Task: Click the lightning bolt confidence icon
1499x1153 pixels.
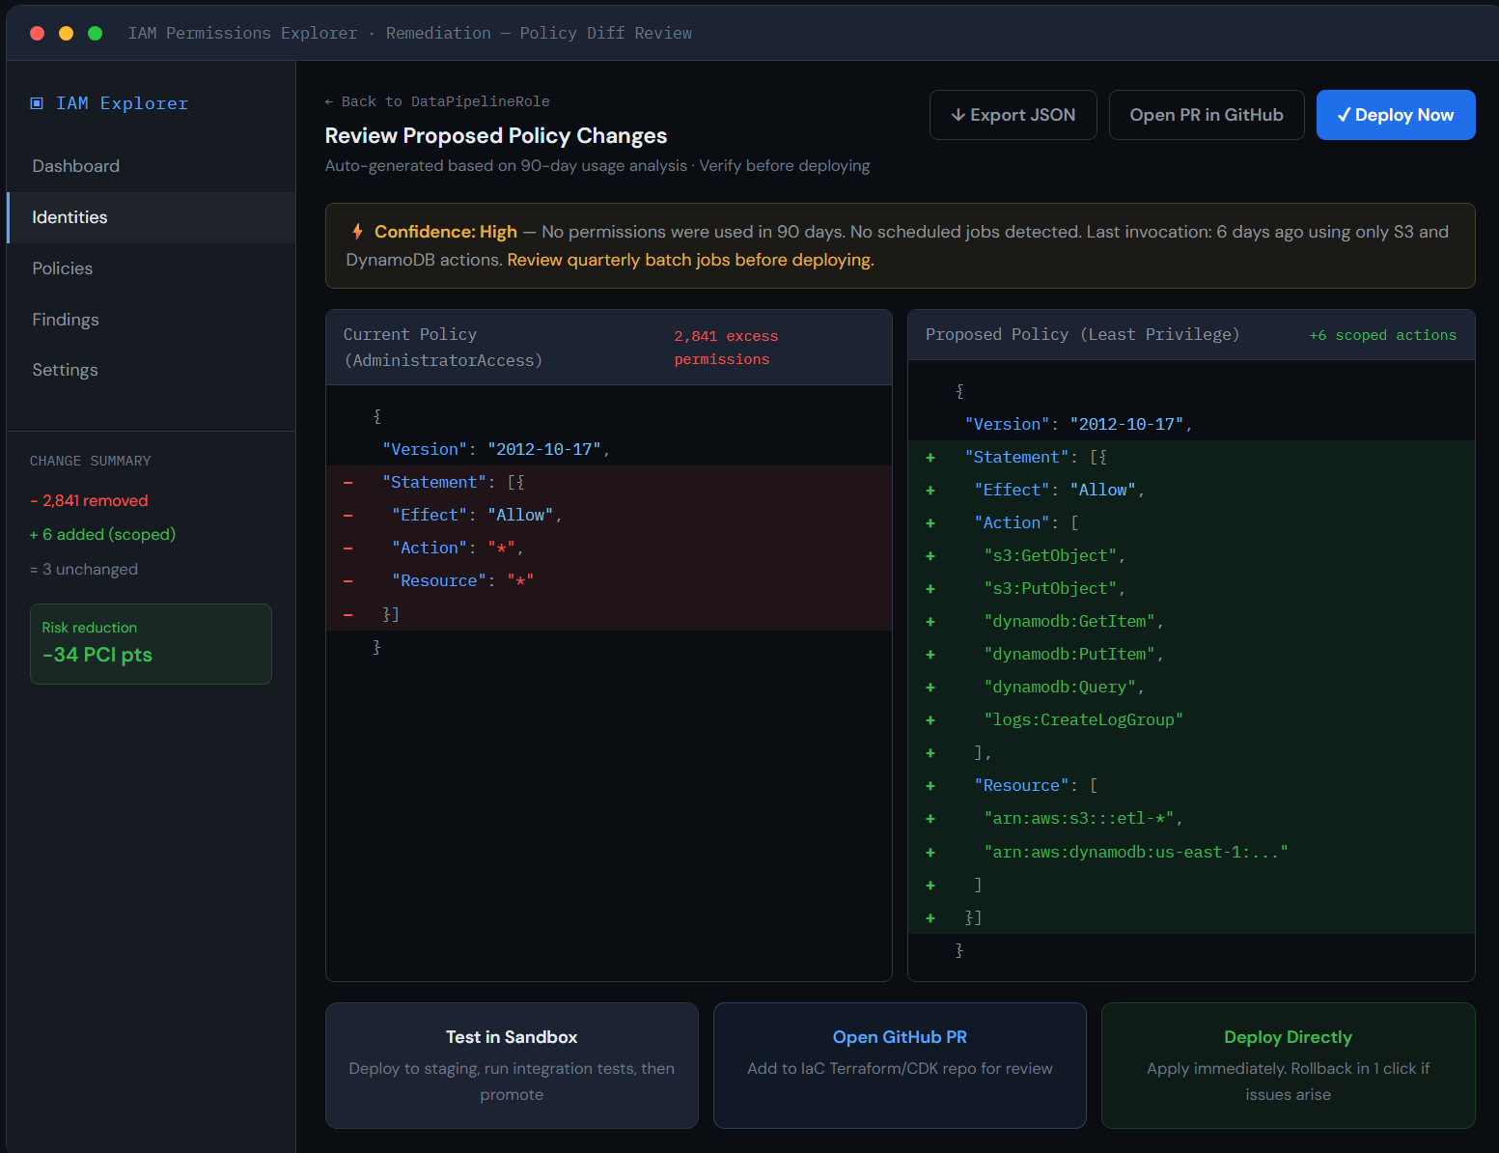Action: [x=357, y=232]
